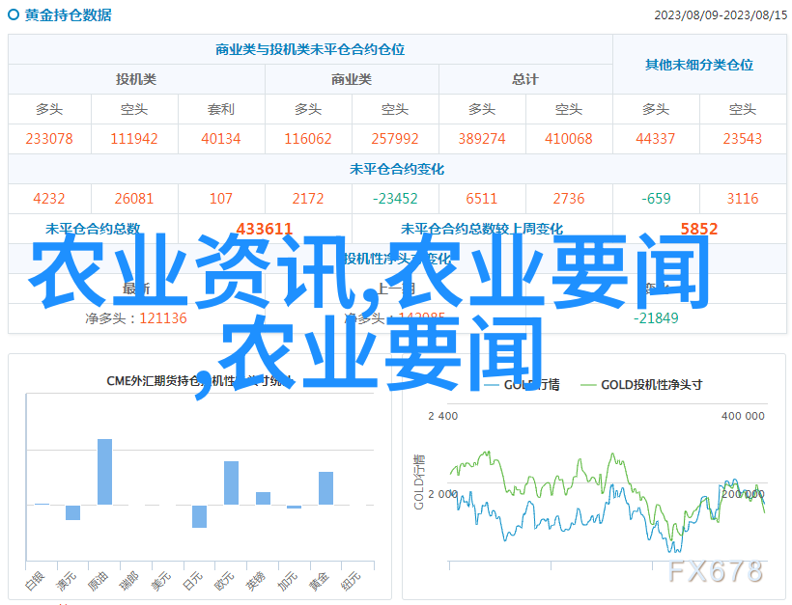This screenshot has width=792, height=605.
Task: Select the value 23543
Action: click(x=742, y=139)
